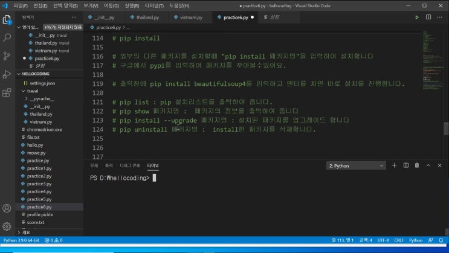Click the line and column indicator in status bar
This screenshot has height=253, width=449.
click(343, 240)
